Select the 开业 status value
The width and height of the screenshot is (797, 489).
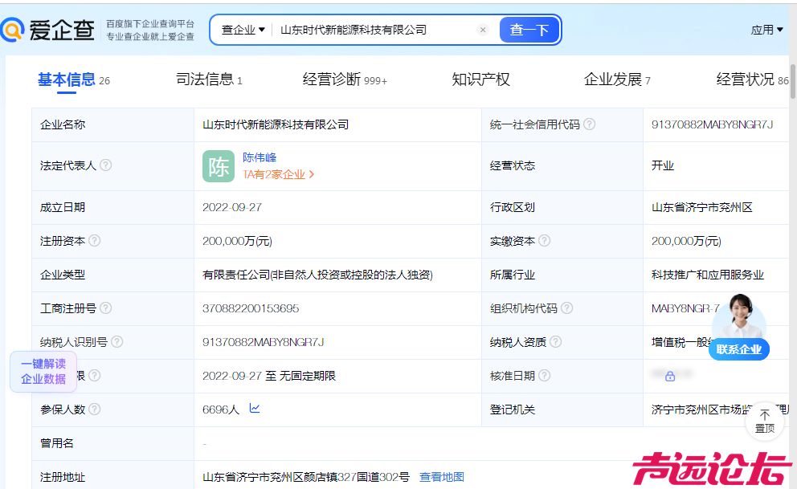663,165
